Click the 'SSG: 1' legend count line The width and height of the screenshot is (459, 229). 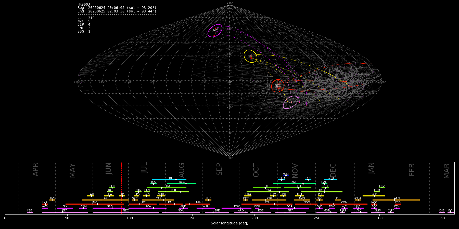coord(84,32)
